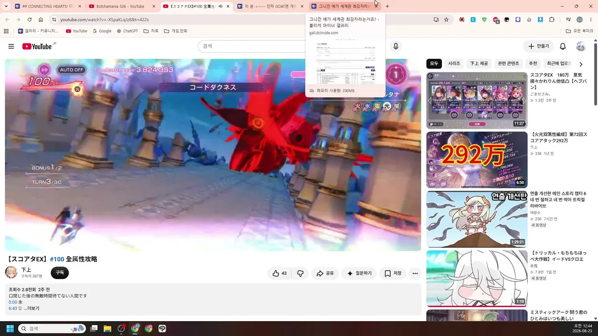Open the Chrome three-dot menu
Screen dimensions: 598x336
pyautogui.click(x=591, y=20)
